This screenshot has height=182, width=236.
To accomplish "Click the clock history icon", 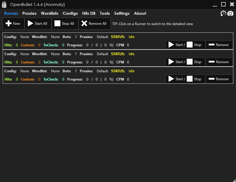I will (223, 13).
